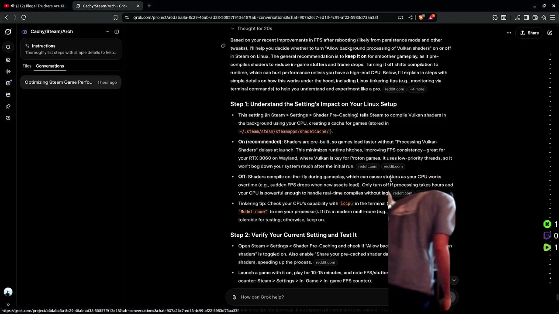Open the tab search icon in the toolbar

click(504, 17)
